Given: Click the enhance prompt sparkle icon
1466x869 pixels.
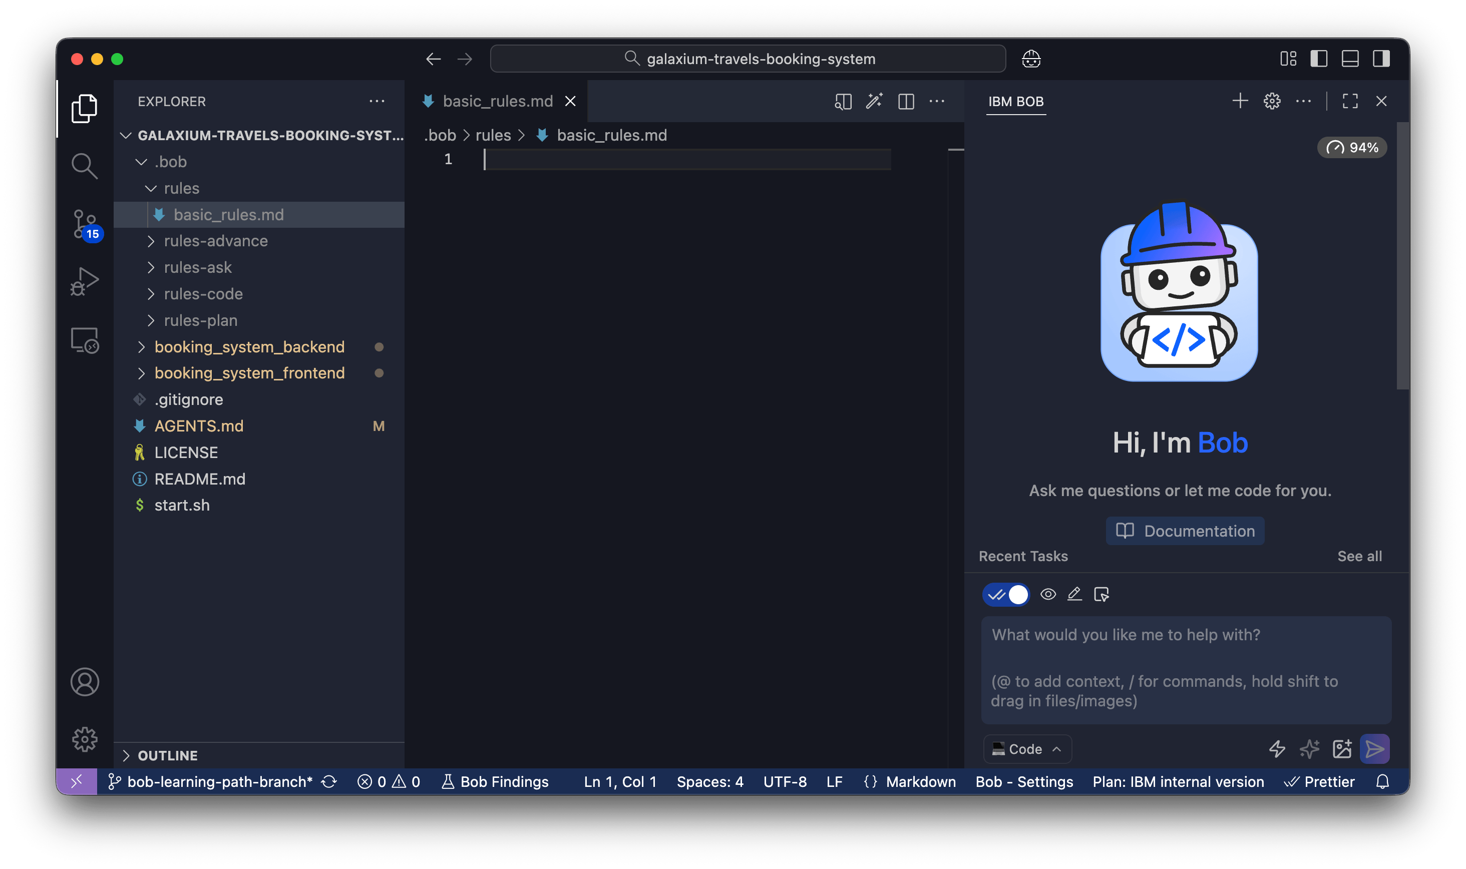Looking at the screenshot, I should 1309,749.
